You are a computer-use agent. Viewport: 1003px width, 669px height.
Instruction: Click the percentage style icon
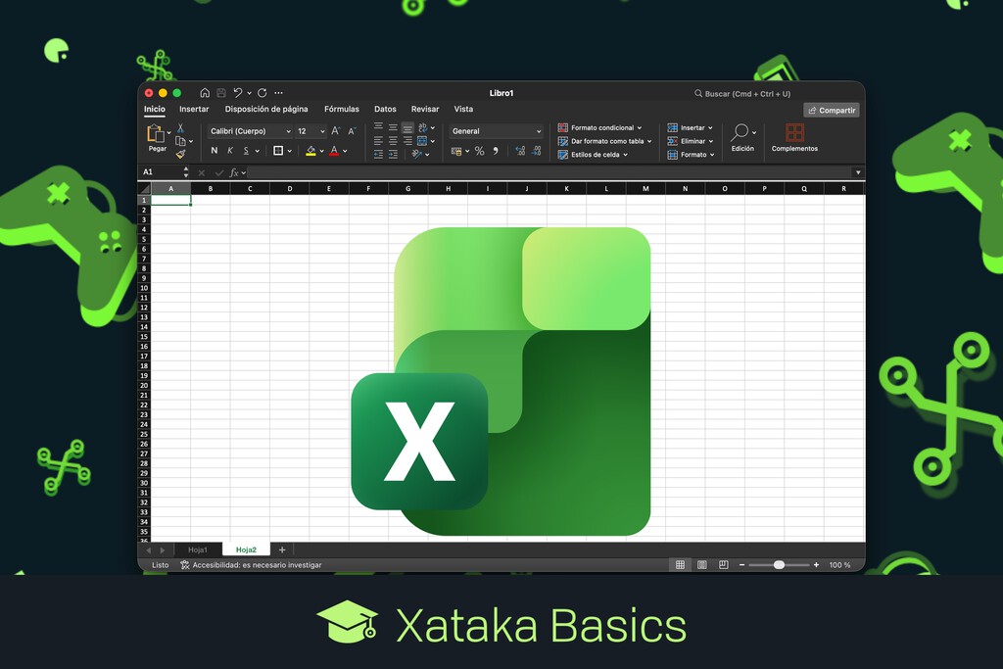tap(480, 150)
